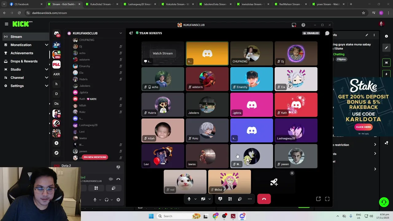Open noise suppression waveform icon

tap(111, 179)
